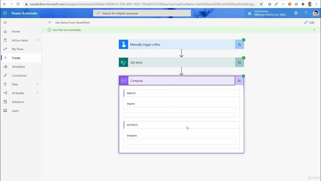Dismiss the flow ran successfully banner
Viewport: 321px width, 181px height.
point(314,30)
